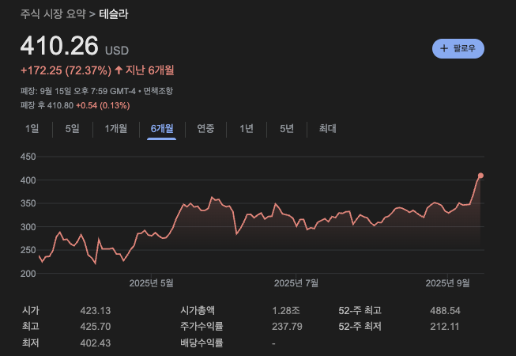
Task: Click the latest price dot on chart
Action: (480, 176)
